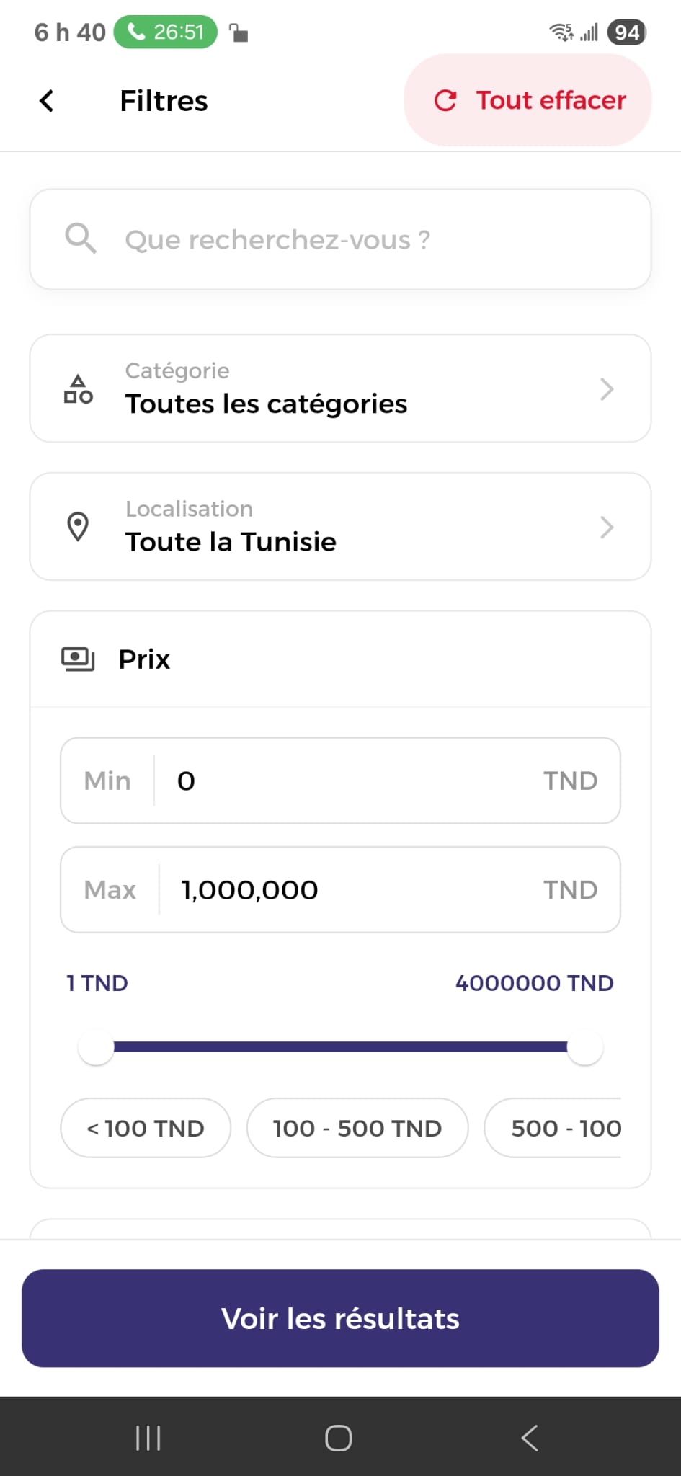The image size is (681, 1476).
Task: Tap the back arrow beside Filtres
Action: coord(47,101)
